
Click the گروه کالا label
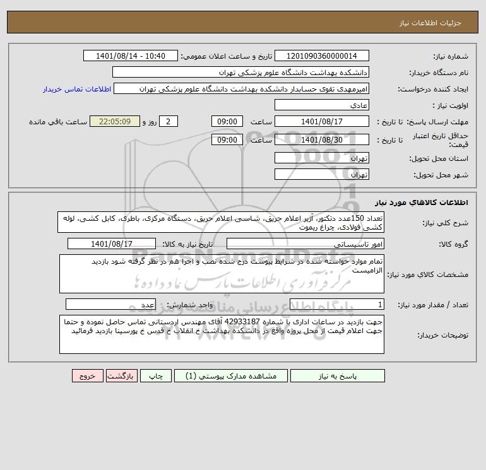(x=453, y=244)
